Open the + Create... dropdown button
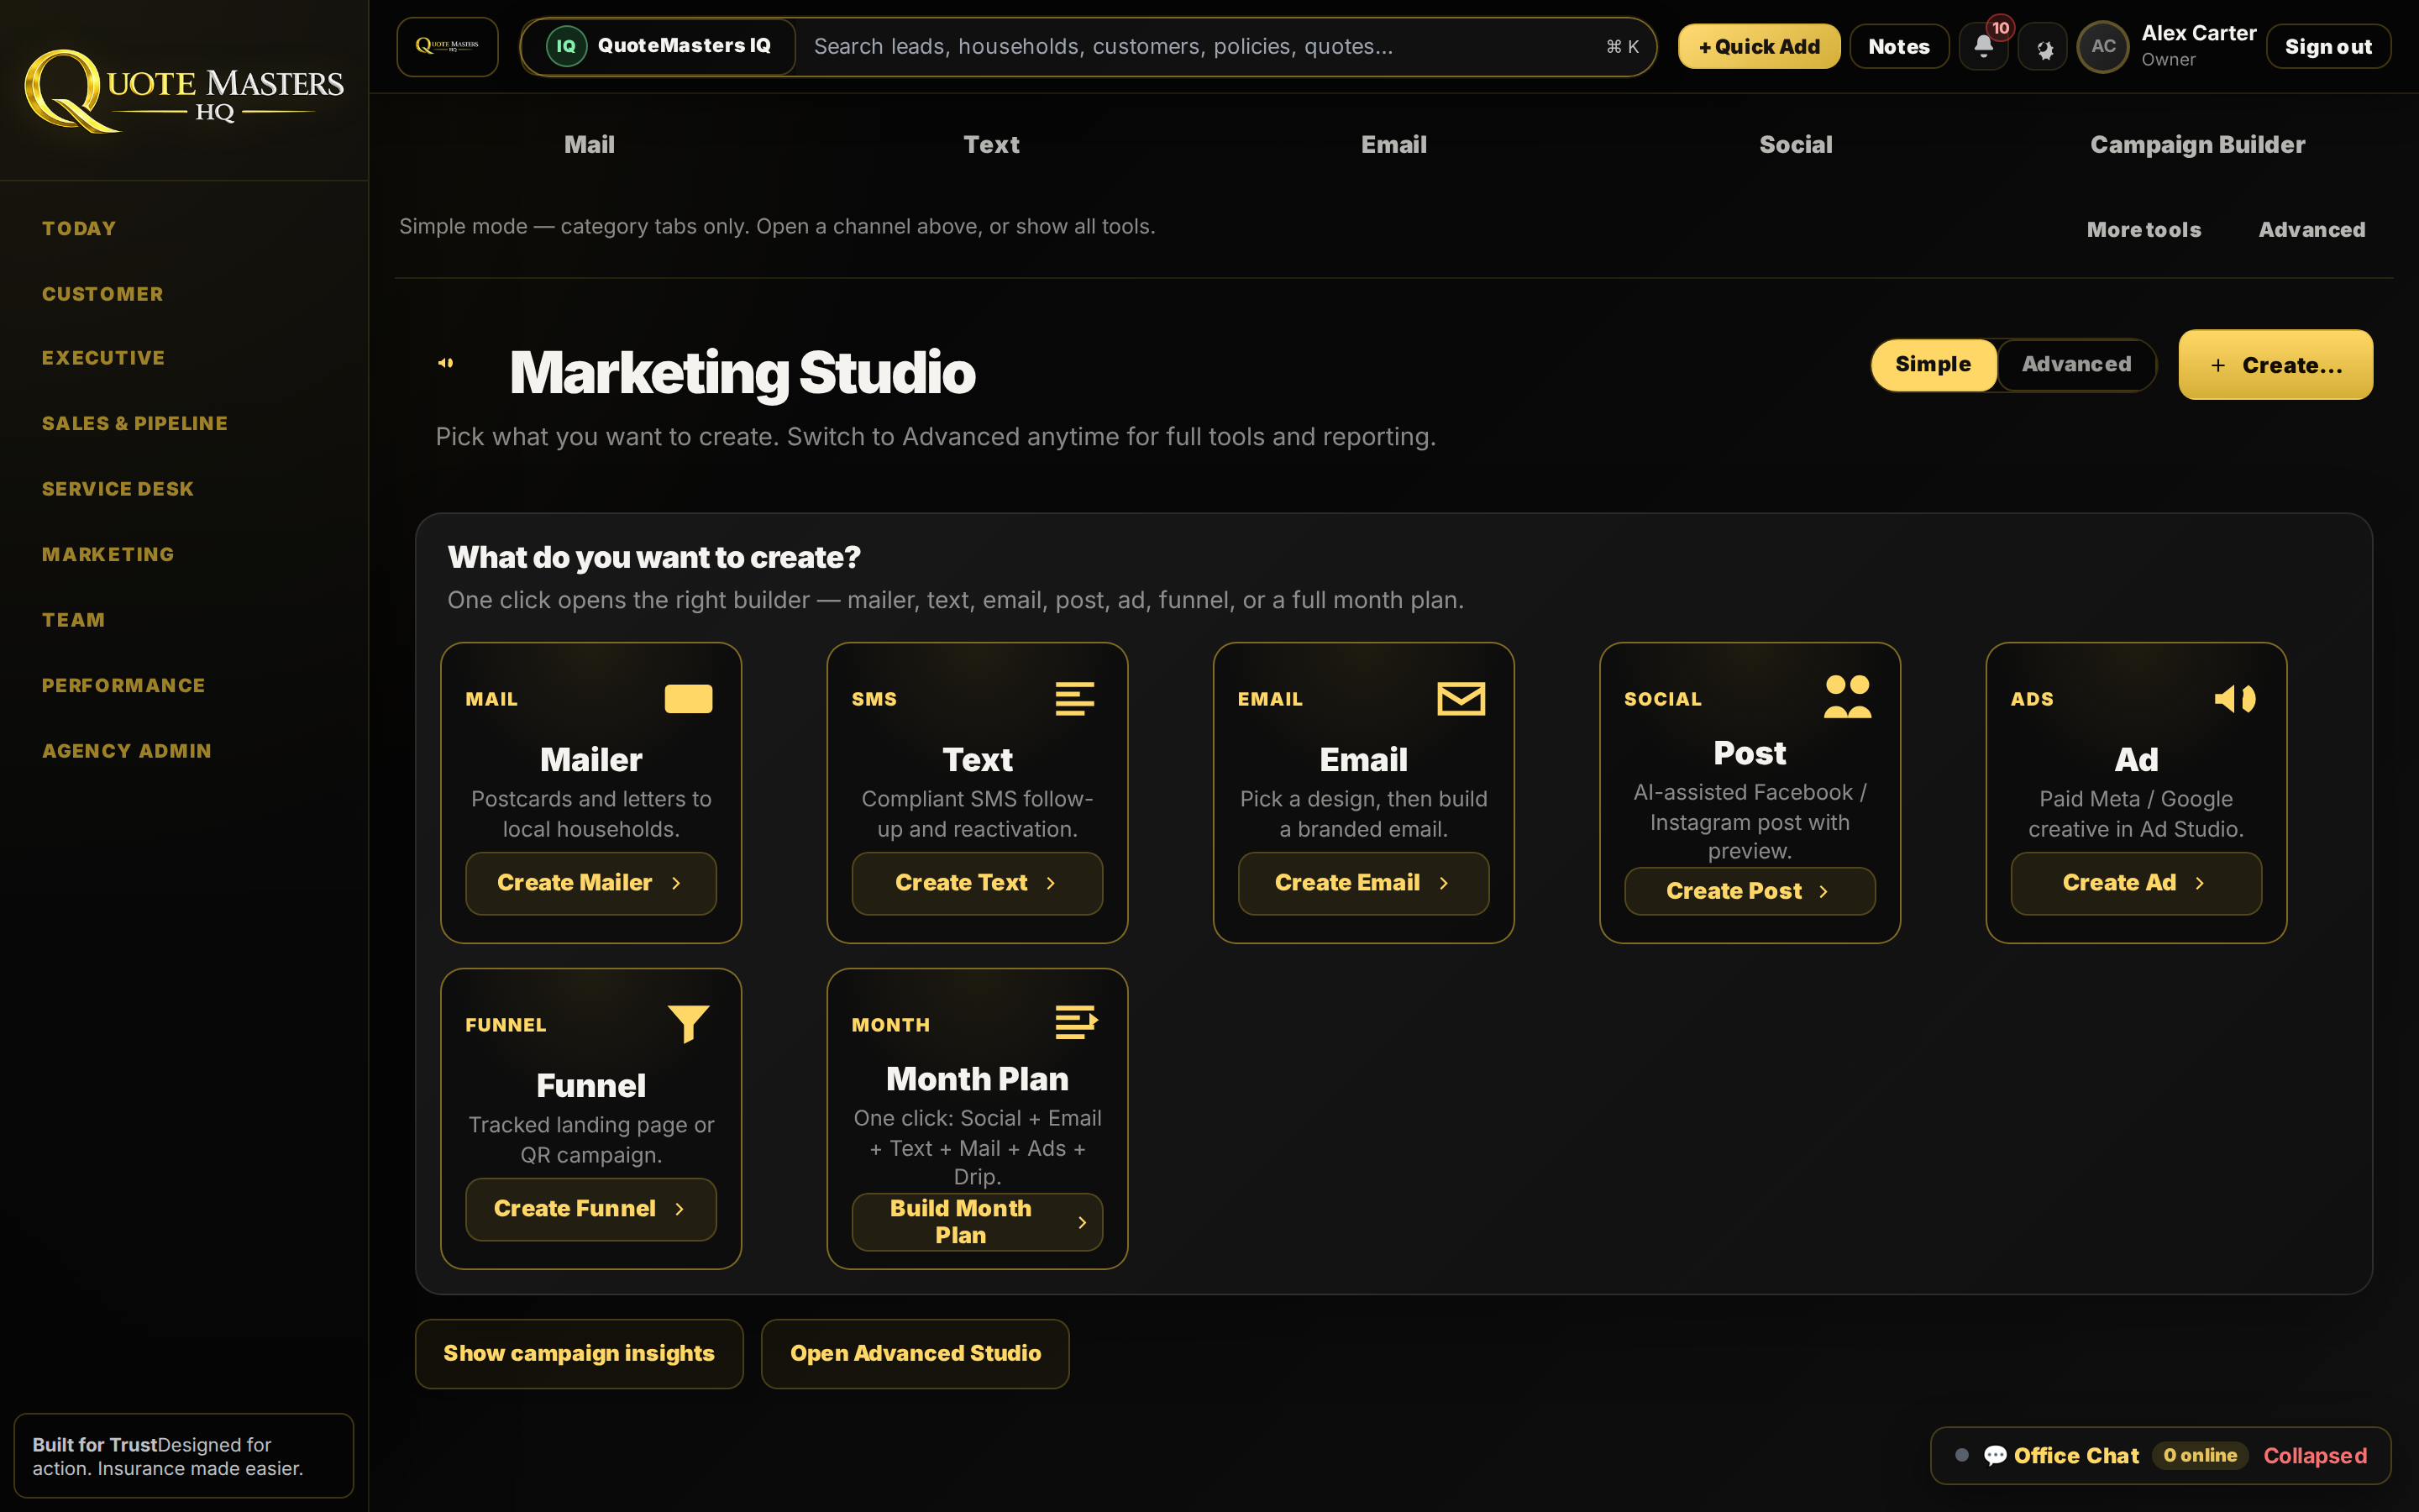The height and width of the screenshot is (1512, 2419). (2275, 365)
